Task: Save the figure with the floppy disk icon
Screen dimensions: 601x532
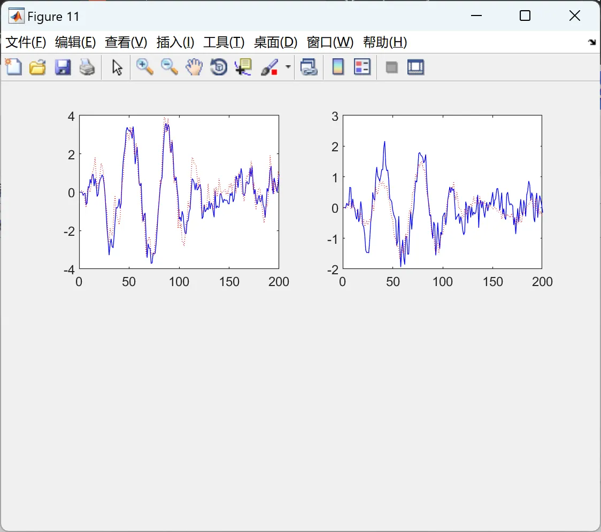Action: pos(63,67)
